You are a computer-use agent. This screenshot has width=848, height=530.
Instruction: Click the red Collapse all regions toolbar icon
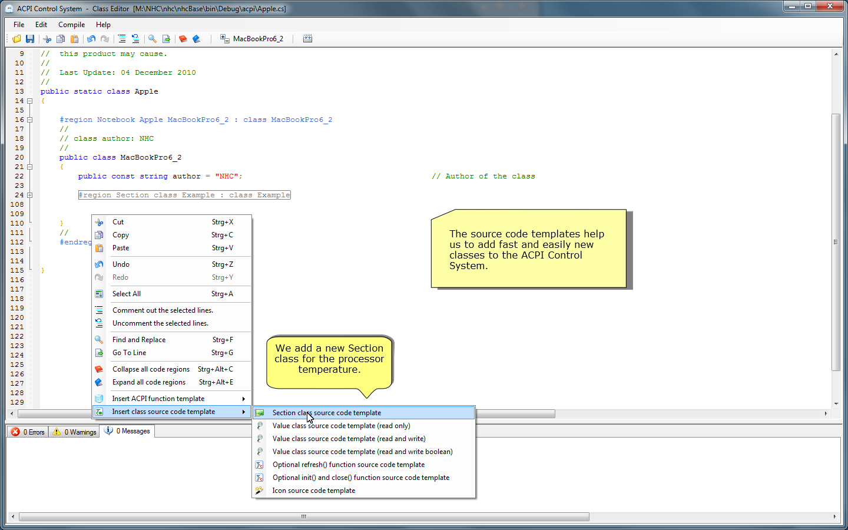(x=183, y=39)
